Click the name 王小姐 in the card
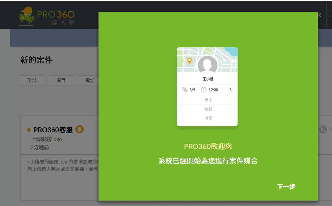 point(208,79)
